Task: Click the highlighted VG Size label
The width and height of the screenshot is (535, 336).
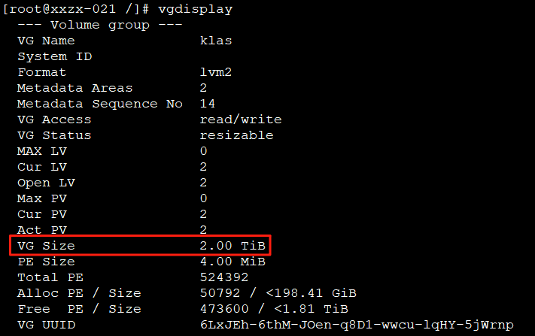Action: tap(46, 246)
